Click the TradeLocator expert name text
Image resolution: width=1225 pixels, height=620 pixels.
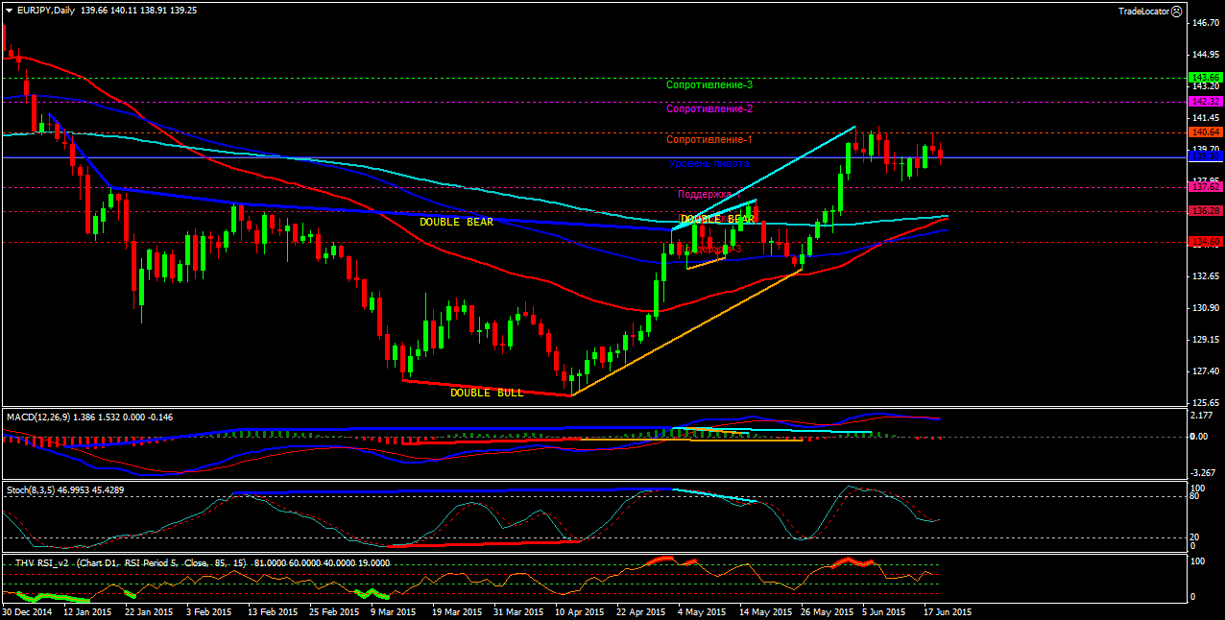click(1143, 11)
